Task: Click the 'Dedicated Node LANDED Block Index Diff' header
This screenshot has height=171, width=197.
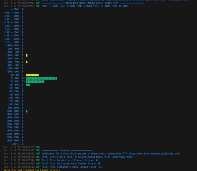Action: [92, 3]
